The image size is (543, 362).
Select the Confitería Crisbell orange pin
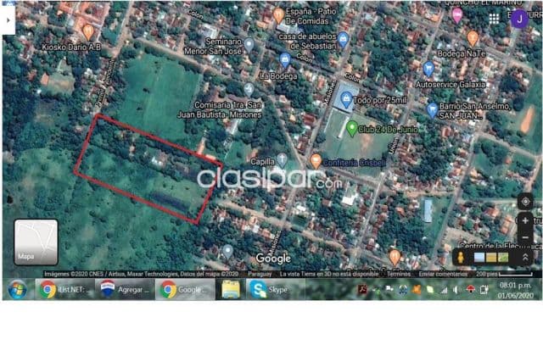[x=315, y=161]
